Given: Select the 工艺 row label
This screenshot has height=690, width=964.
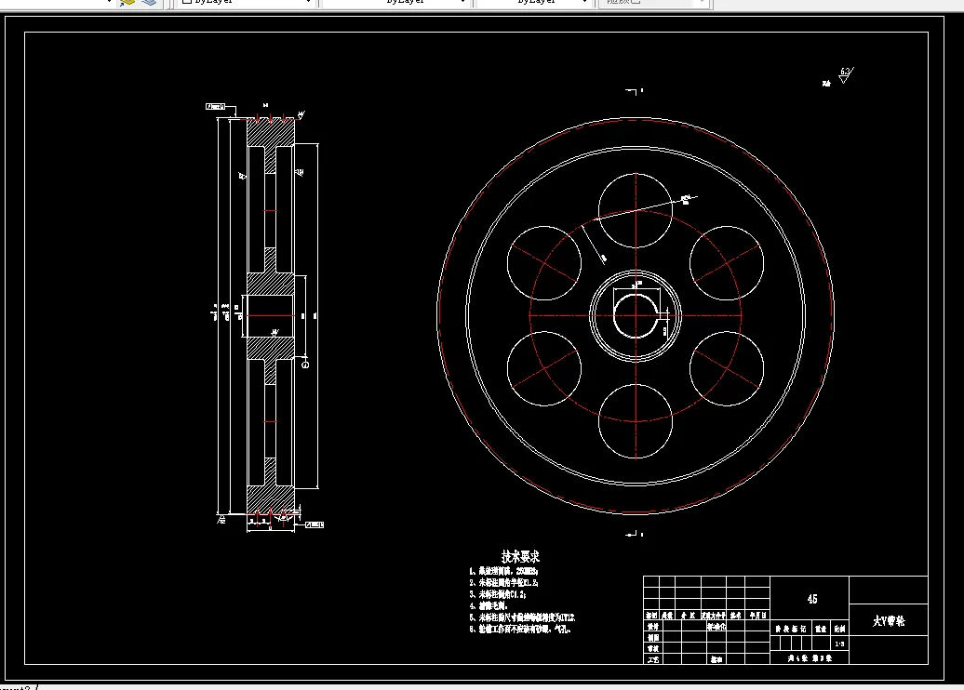Looking at the screenshot, I should pyautogui.click(x=652, y=659).
